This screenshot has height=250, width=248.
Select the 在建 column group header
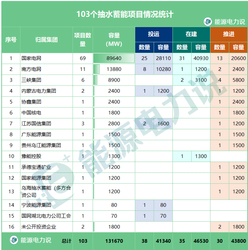pos(191,34)
